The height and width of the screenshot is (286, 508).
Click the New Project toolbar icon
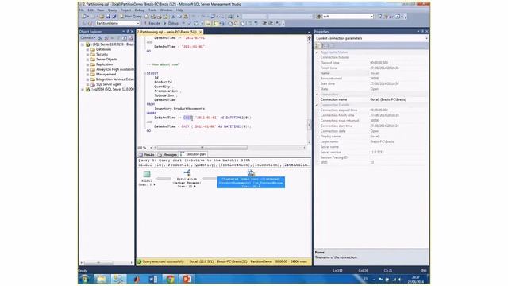pyautogui.click(x=85, y=16)
